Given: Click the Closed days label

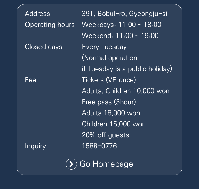Looking at the screenshot, I should (43, 47).
